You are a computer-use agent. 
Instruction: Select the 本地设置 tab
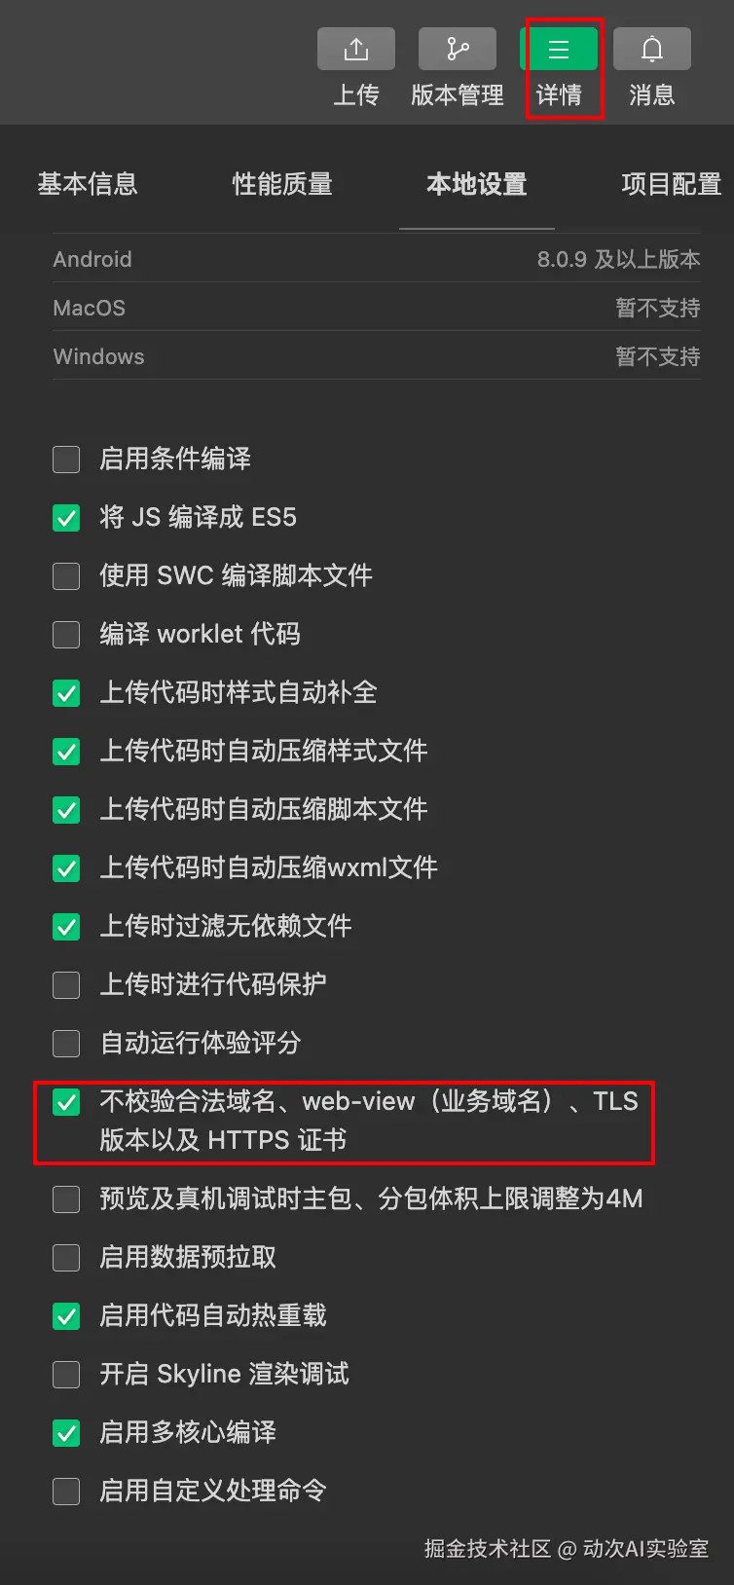(x=477, y=184)
